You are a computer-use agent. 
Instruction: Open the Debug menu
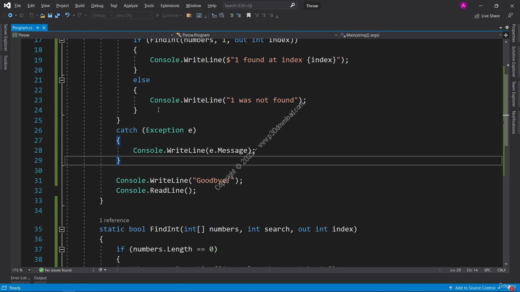[97, 6]
